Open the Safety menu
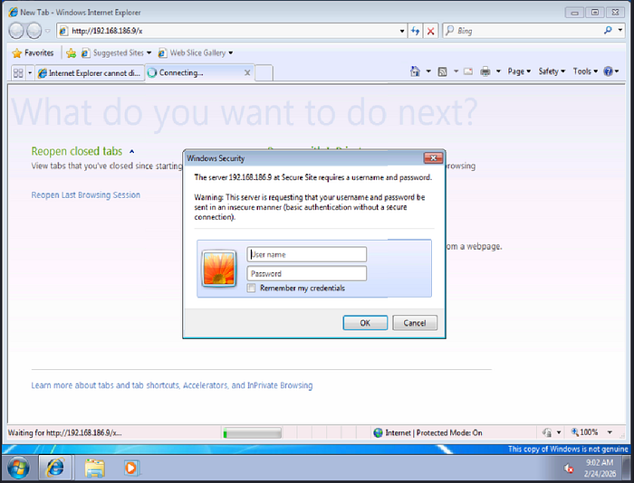The width and height of the screenshot is (634, 483). click(x=551, y=71)
